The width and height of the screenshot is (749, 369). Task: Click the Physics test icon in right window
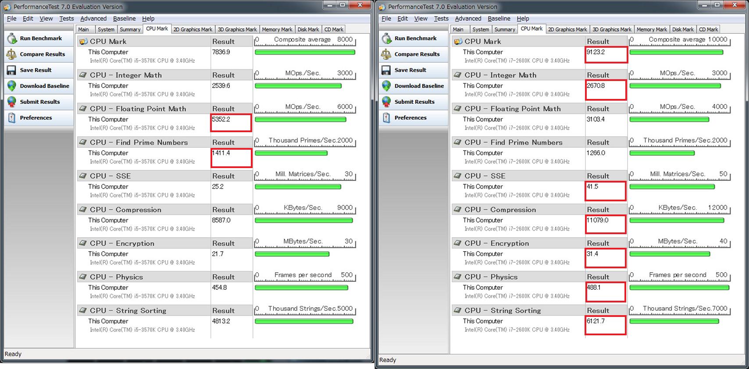(457, 277)
